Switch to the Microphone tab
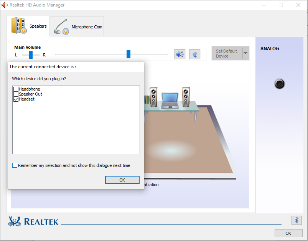The height and width of the screenshot is (241, 308). (x=77, y=27)
